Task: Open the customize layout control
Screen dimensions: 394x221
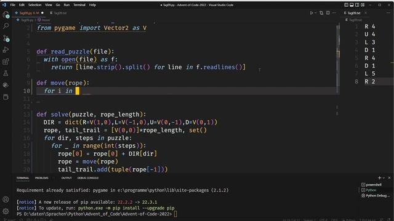Action: 363,5
